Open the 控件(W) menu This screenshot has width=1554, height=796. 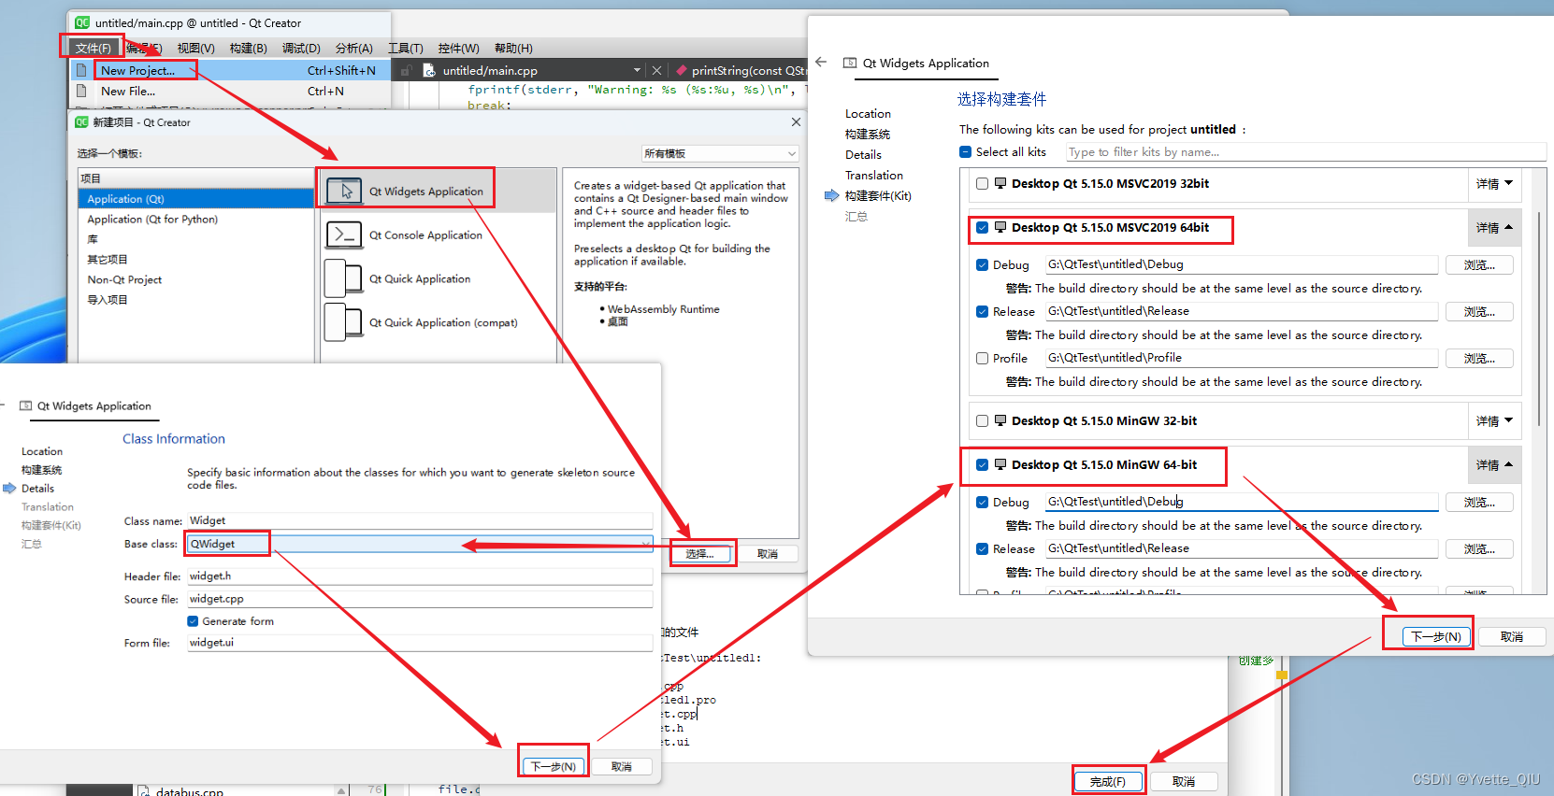[458, 48]
